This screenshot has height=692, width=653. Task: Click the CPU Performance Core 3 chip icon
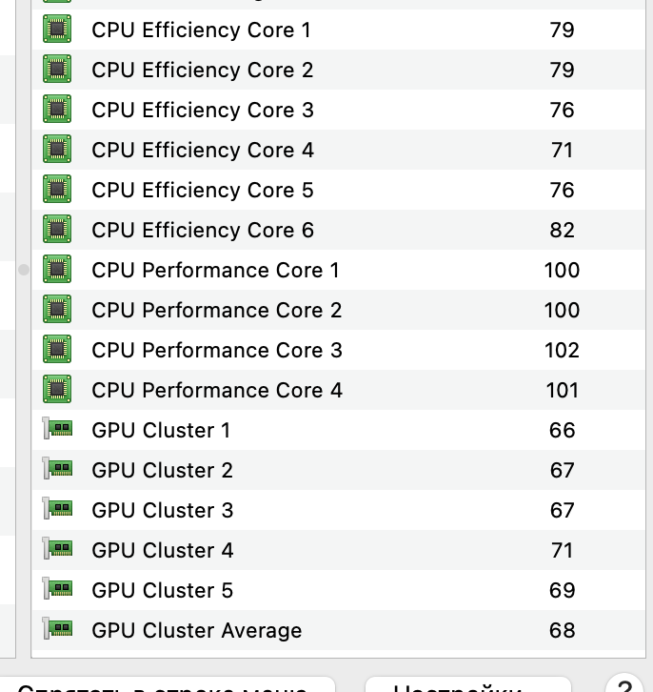[x=57, y=350]
